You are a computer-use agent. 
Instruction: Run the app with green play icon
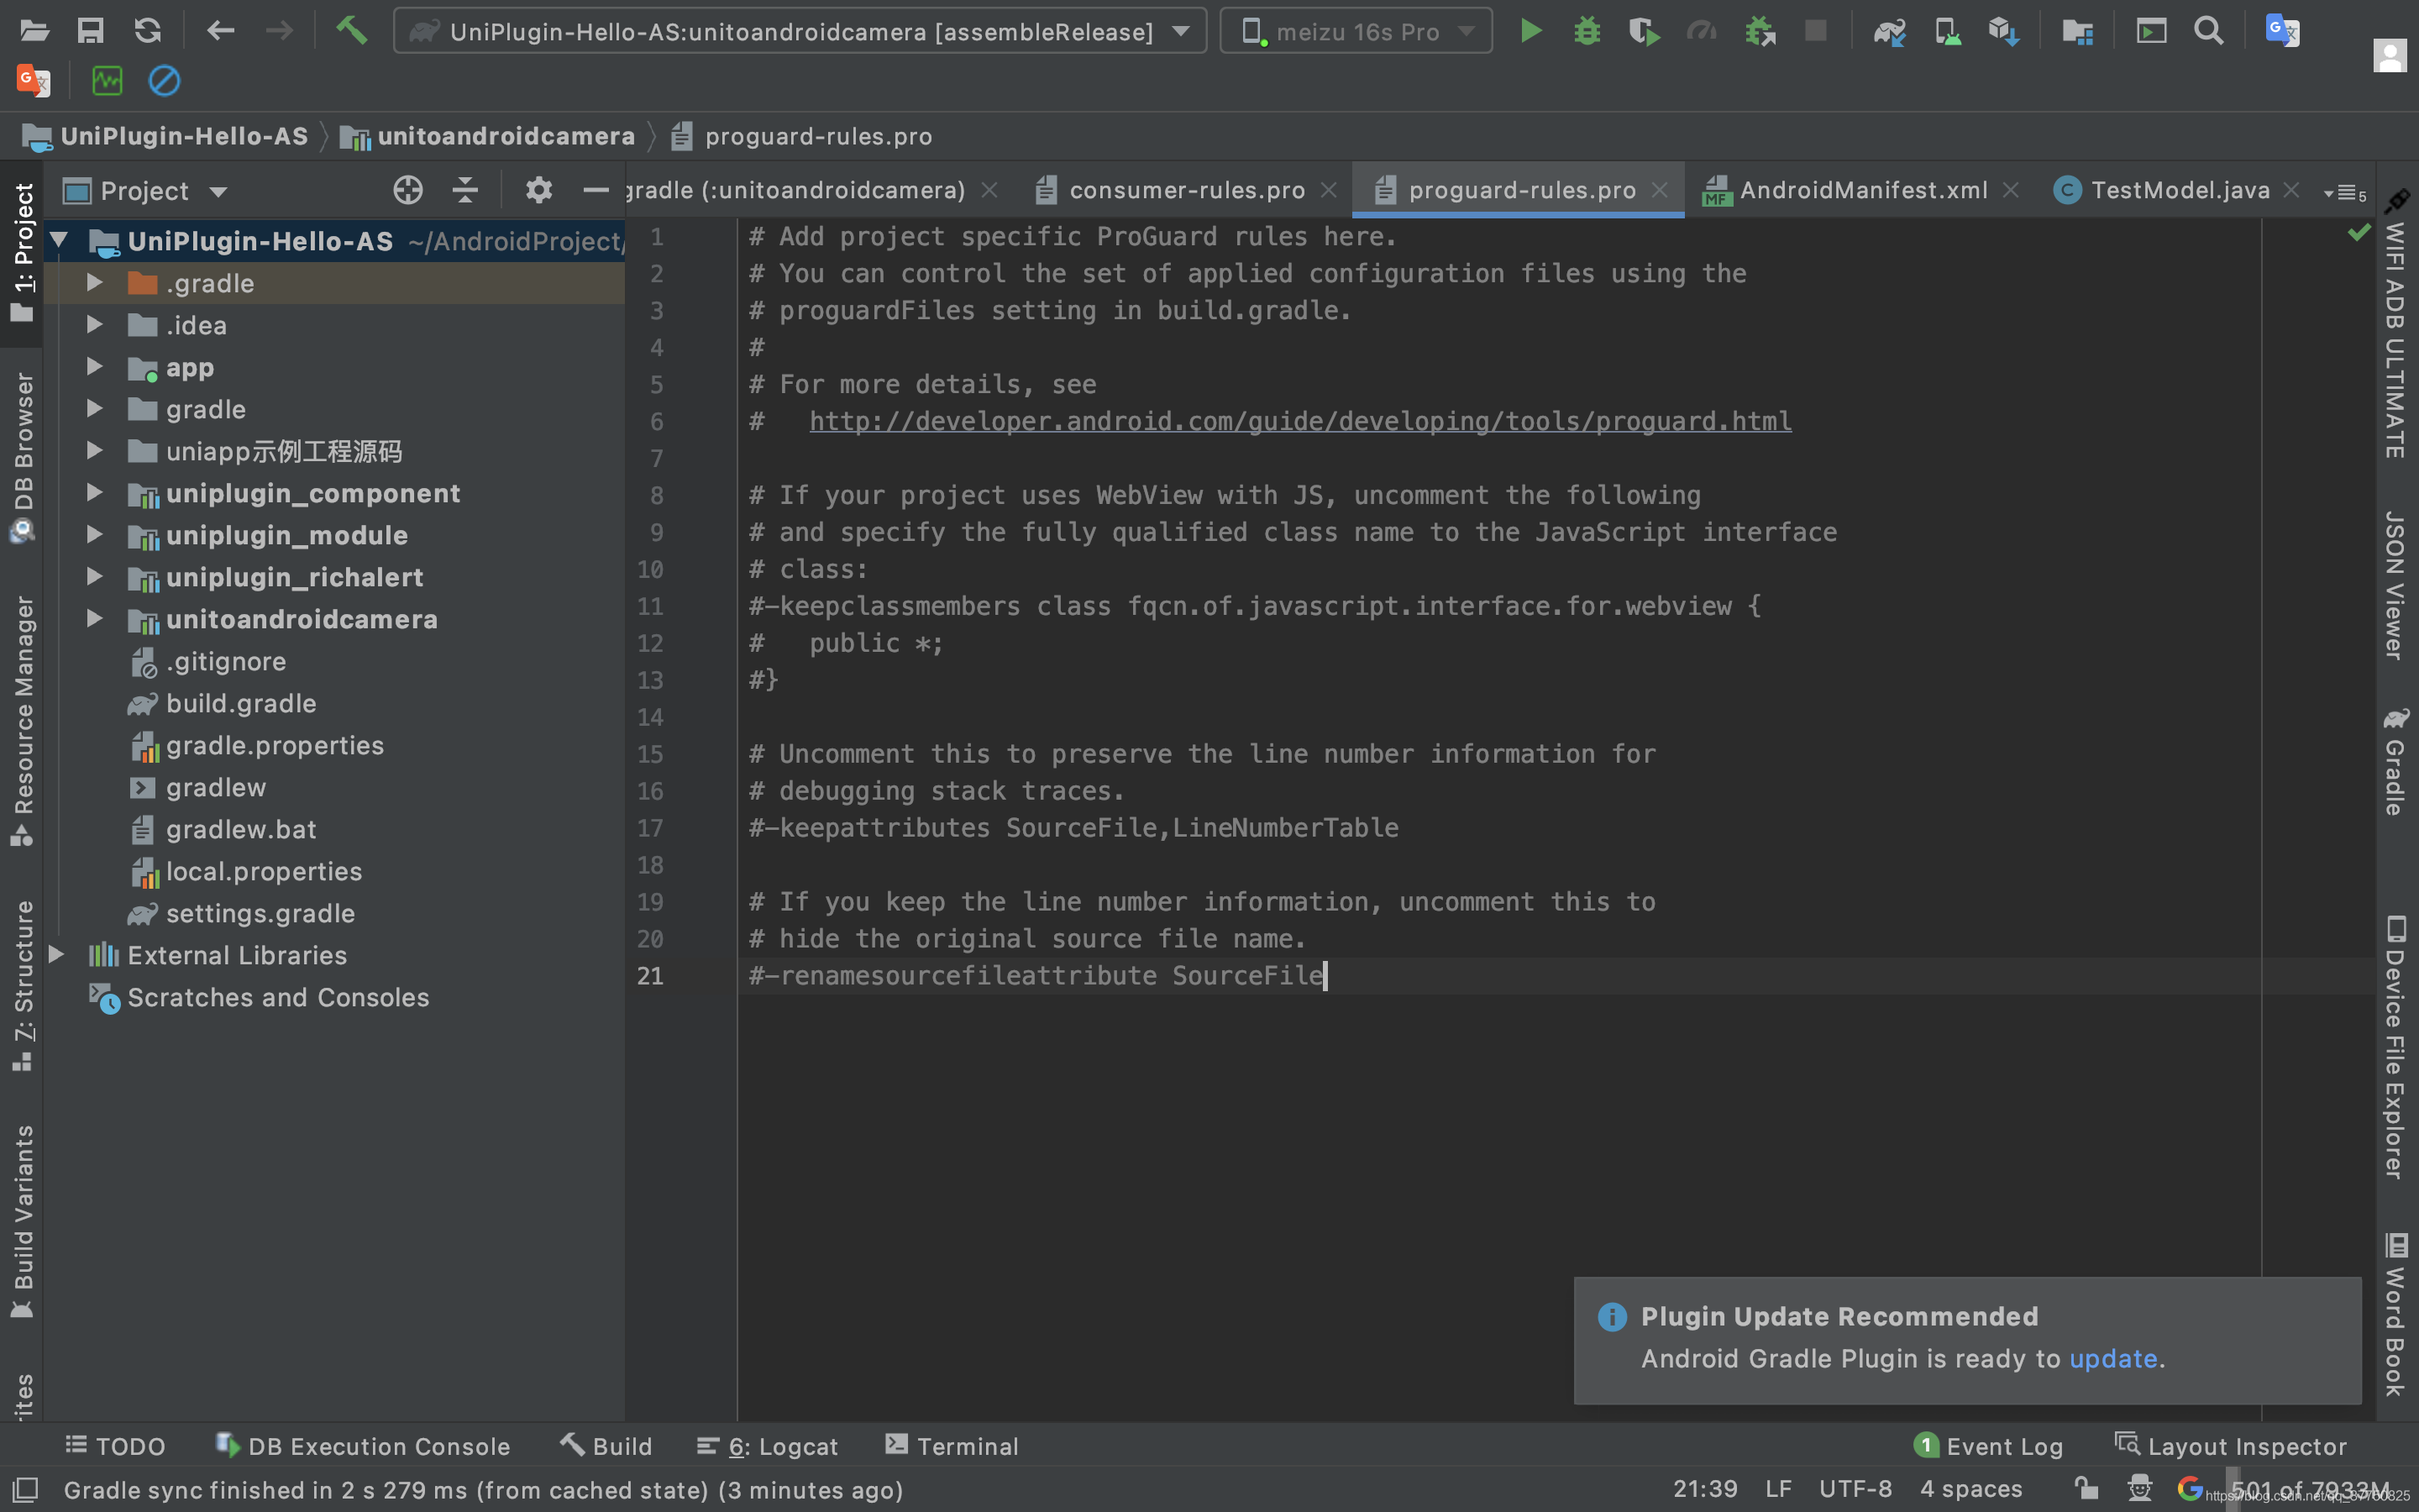coord(1530,31)
